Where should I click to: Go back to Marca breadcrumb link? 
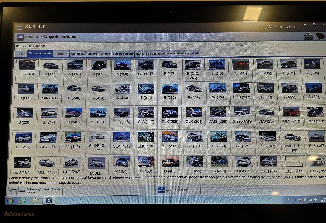(33, 37)
